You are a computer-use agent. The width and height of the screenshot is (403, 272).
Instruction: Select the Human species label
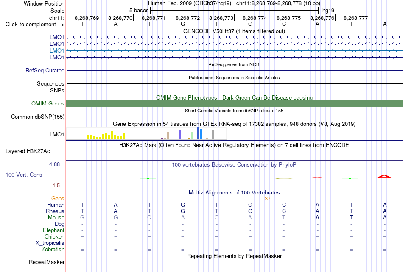point(56,205)
